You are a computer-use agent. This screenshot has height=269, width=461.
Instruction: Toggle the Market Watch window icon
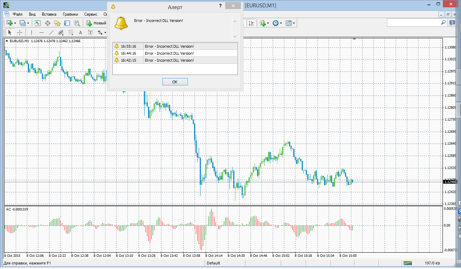click(x=37, y=23)
